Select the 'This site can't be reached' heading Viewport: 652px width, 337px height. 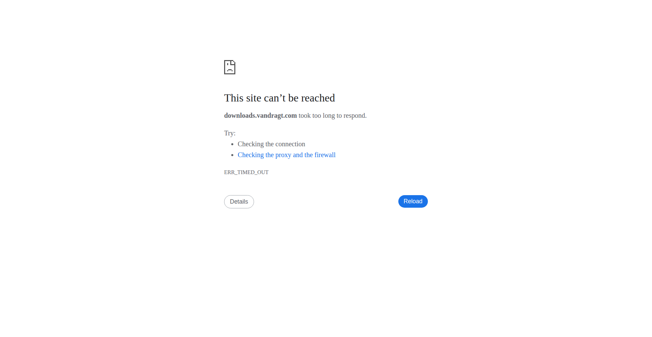point(279,98)
